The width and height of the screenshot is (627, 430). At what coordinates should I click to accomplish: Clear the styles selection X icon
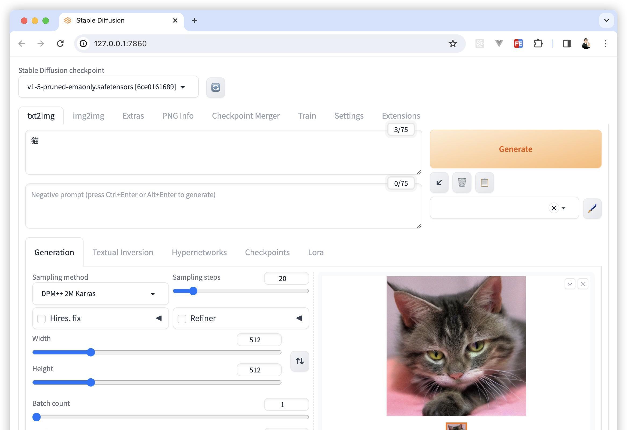554,208
